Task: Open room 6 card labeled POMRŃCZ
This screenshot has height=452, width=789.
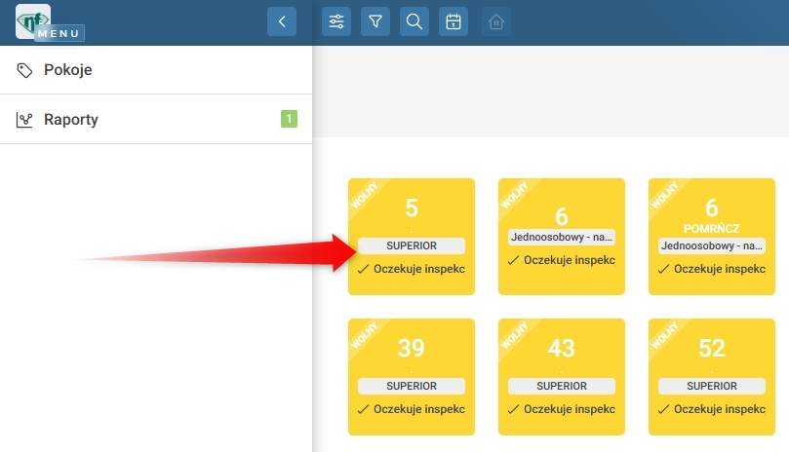Action: click(x=712, y=237)
